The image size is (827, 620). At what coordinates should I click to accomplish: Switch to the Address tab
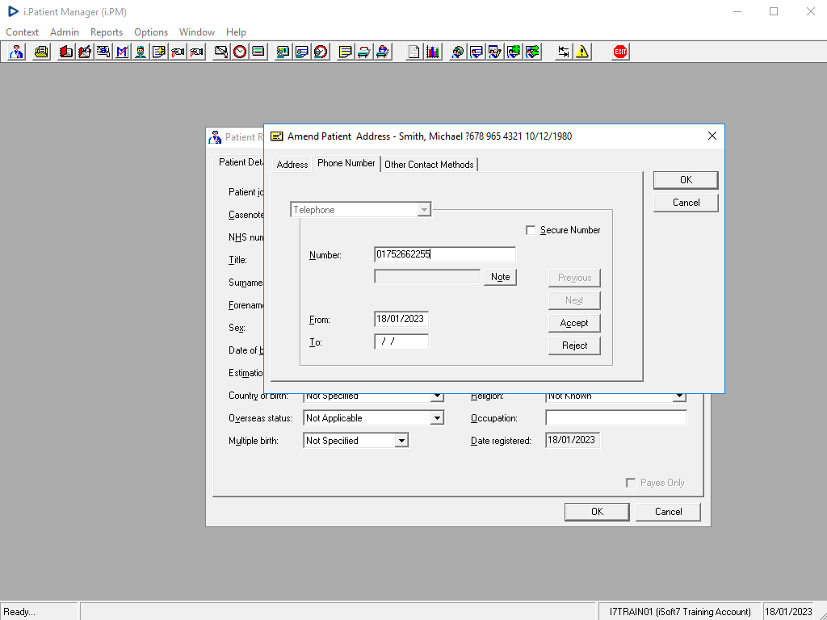click(292, 165)
